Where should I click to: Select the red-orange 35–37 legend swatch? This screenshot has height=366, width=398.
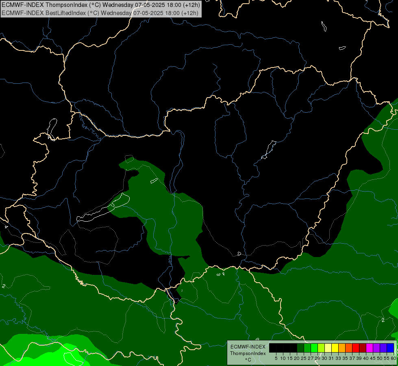click(x=349, y=348)
